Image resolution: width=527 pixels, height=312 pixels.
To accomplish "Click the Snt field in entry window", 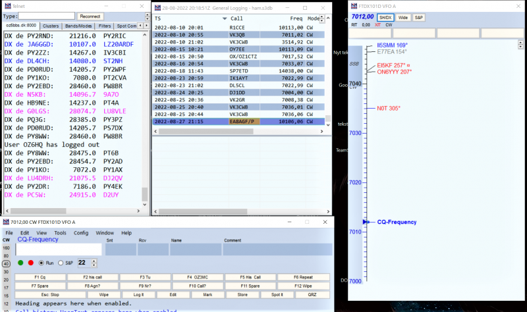I will tap(121, 249).
